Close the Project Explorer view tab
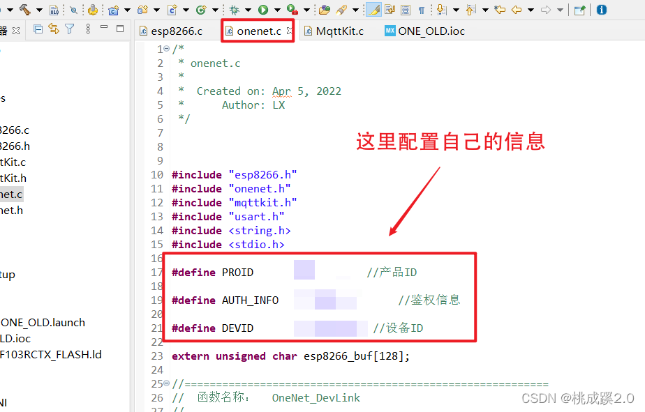 (16, 31)
